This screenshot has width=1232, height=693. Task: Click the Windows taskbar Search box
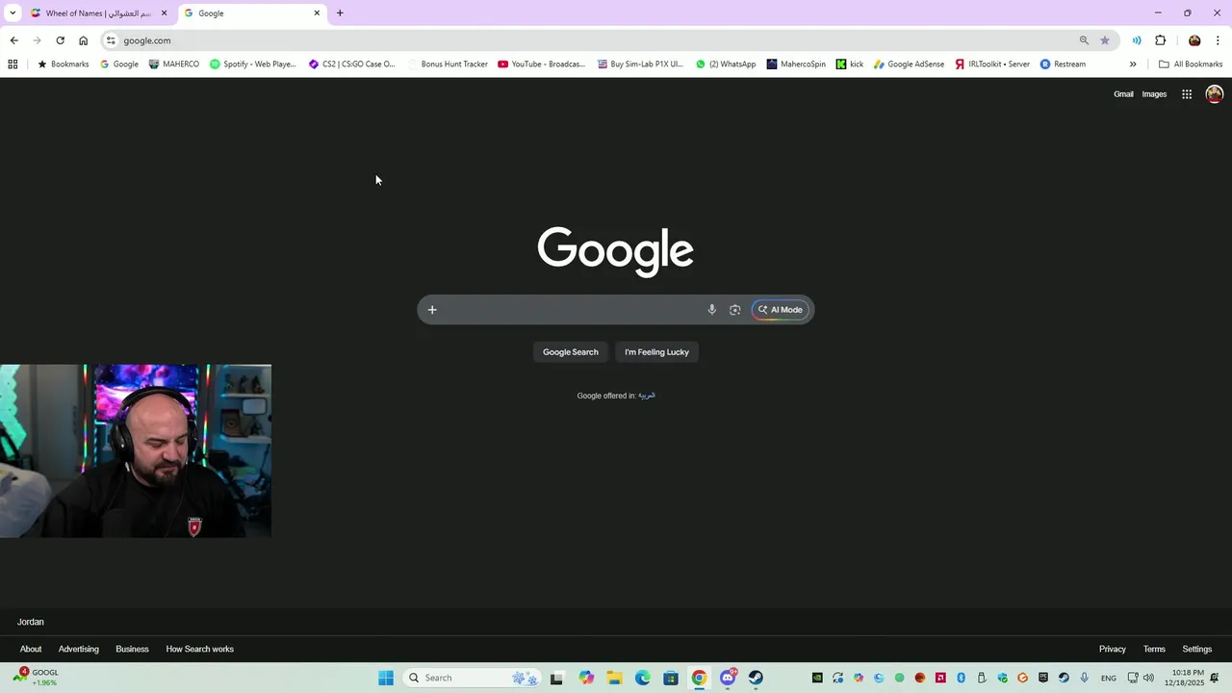[472, 678]
